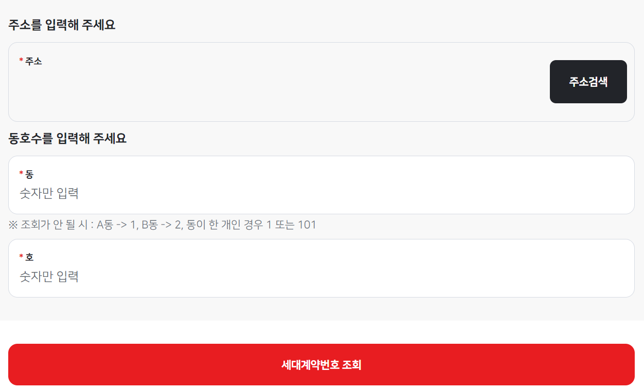The width and height of the screenshot is (644, 390).
Task: Click the red asterisk beside 동
Action: pos(21,174)
